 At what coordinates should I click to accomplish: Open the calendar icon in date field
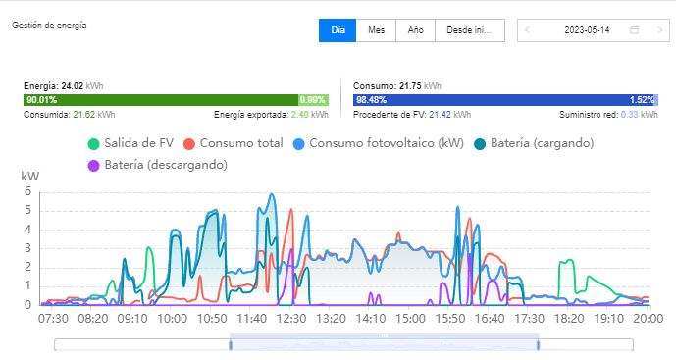[x=634, y=30]
